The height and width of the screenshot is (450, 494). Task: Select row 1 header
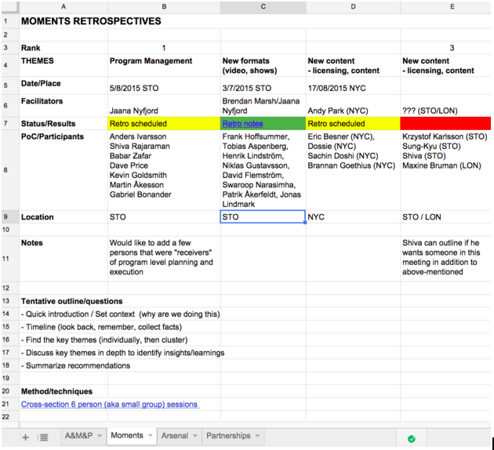tap(10, 21)
